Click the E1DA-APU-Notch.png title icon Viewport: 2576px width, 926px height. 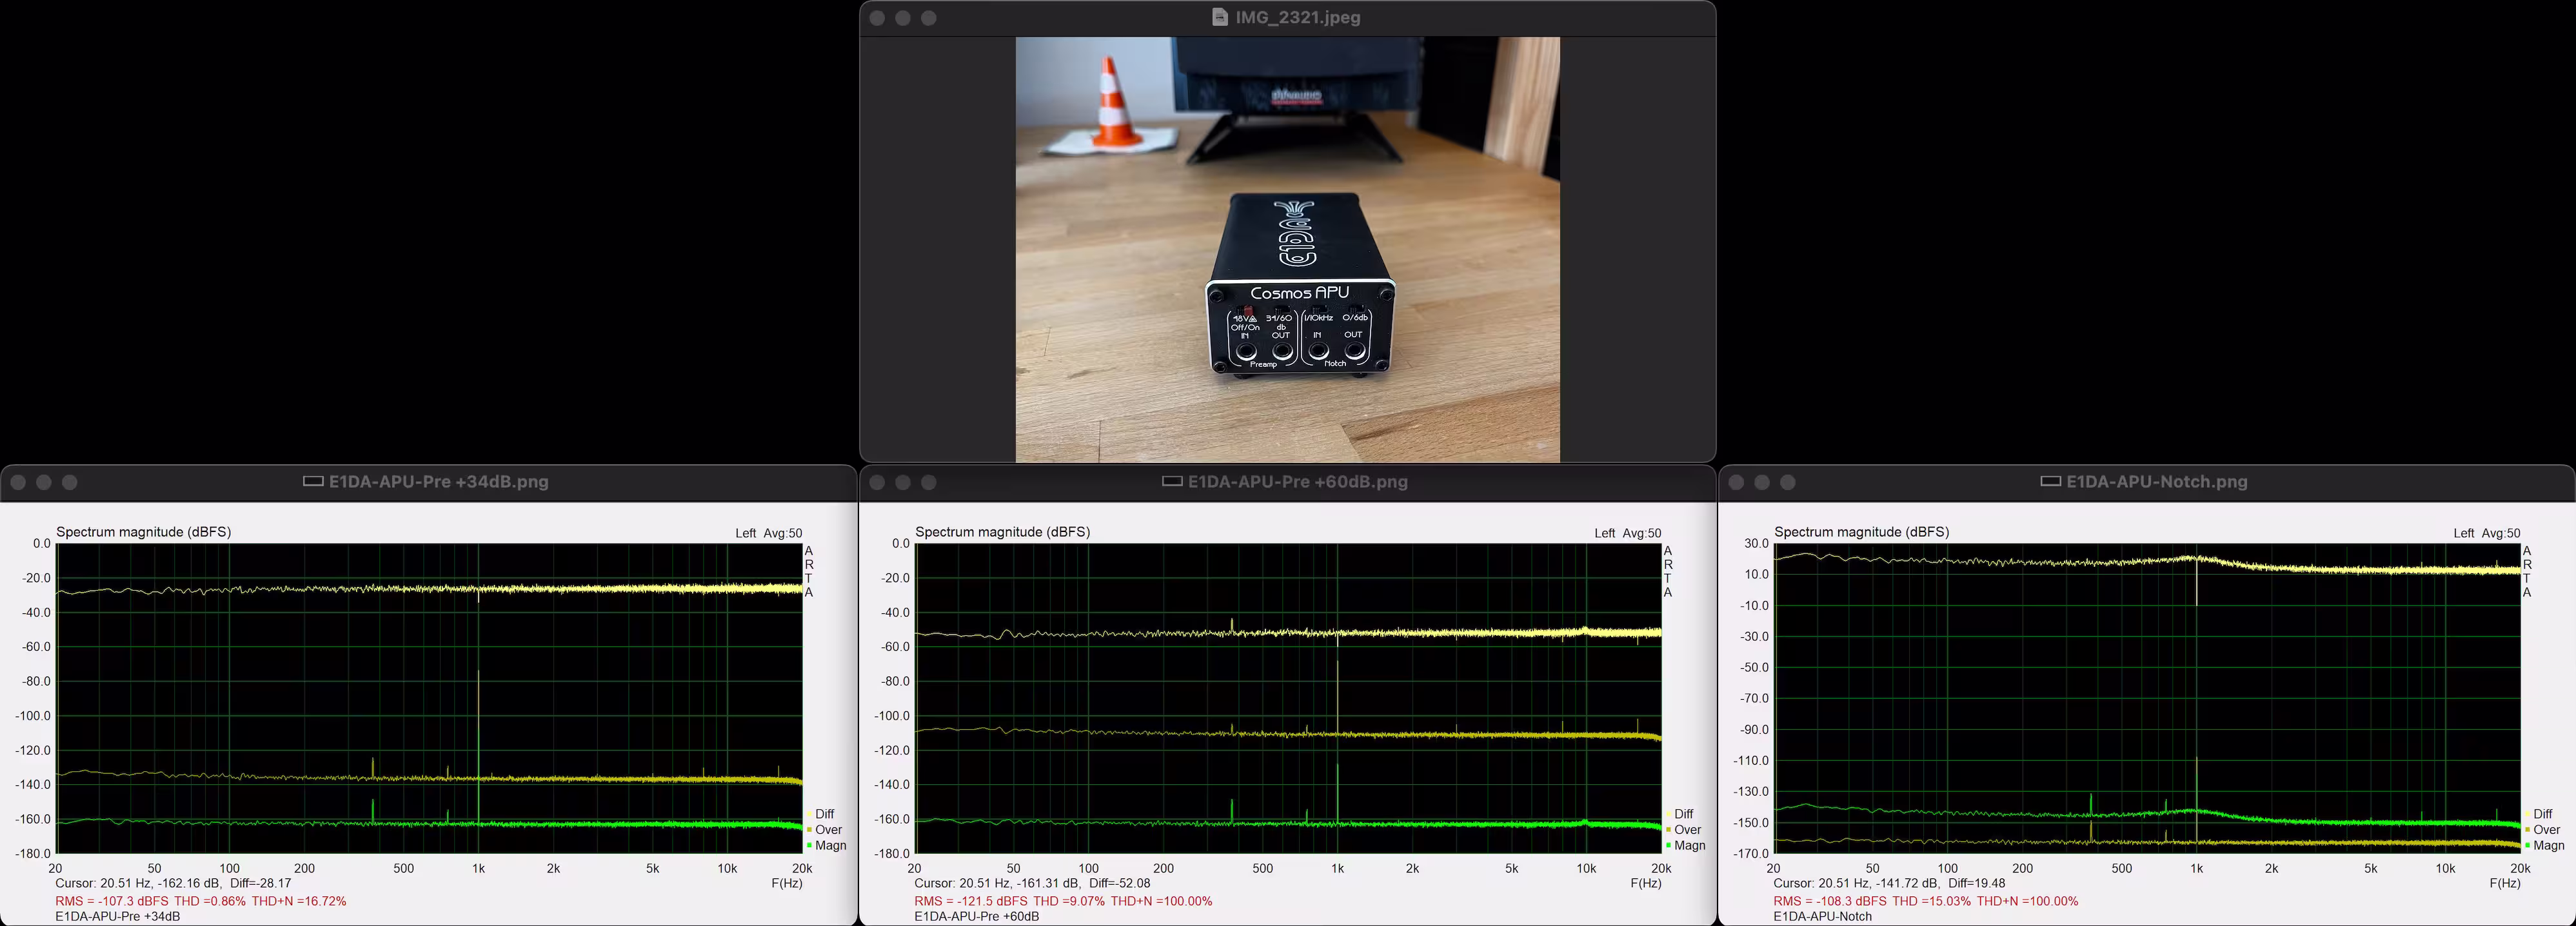pos(2050,481)
